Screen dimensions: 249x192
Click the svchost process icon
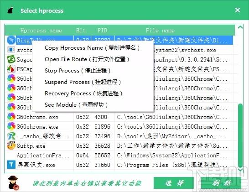tap(11, 50)
